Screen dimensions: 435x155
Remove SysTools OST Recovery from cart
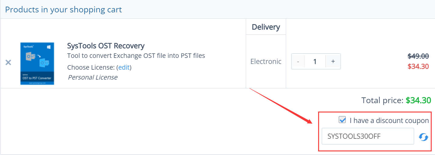click(x=8, y=62)
